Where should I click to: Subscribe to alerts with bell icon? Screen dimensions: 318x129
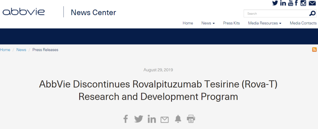[178, 119]
